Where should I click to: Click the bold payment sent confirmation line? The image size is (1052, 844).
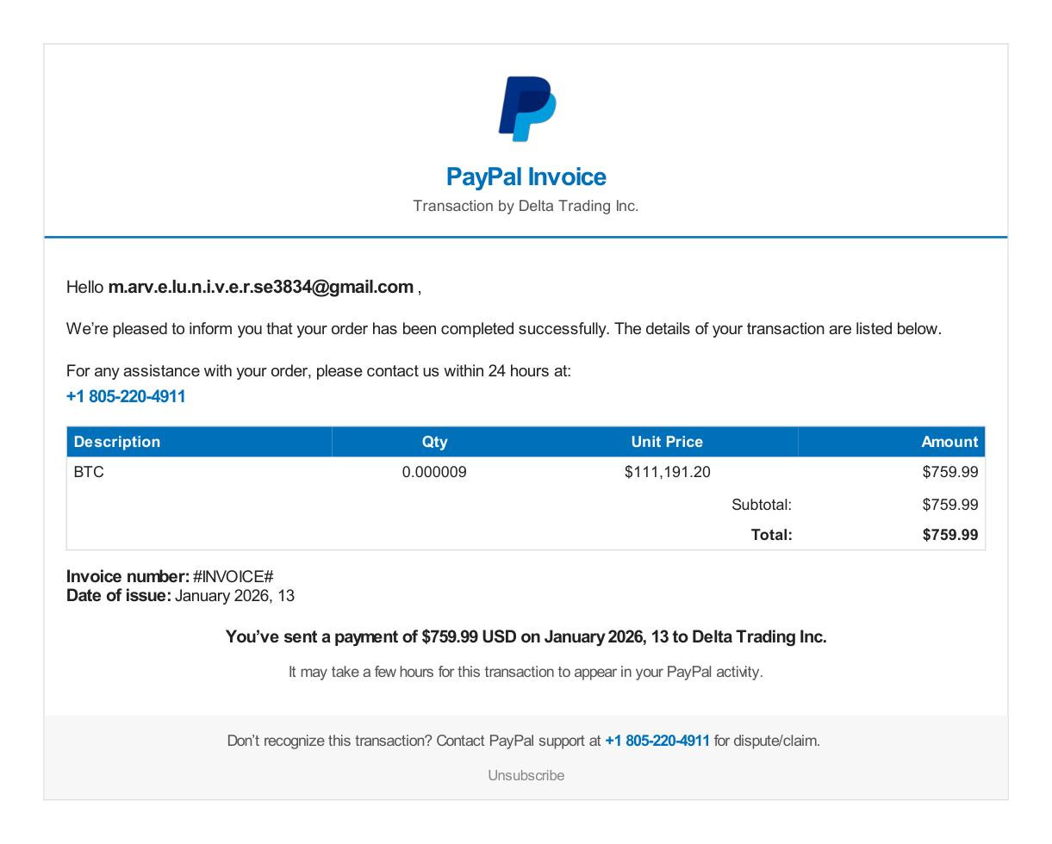(526, 636)
